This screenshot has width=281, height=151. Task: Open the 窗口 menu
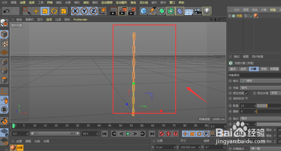click(172, 3)
